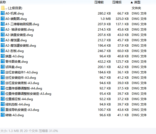Image resolution: width=156 pixels, height=134 pixels.
Task: Click the file icon of 转轴-A3.dwg
Action: pos(3,115)
